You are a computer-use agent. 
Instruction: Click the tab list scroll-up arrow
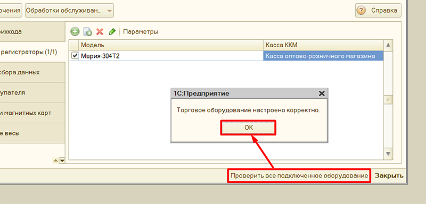click(x=55, y=161)
